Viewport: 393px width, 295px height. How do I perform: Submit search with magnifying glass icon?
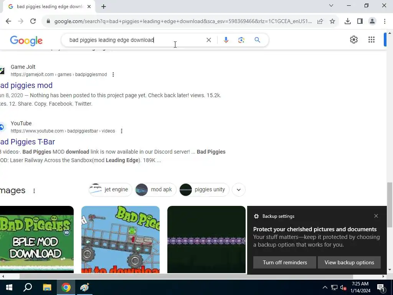click(257, 40)
